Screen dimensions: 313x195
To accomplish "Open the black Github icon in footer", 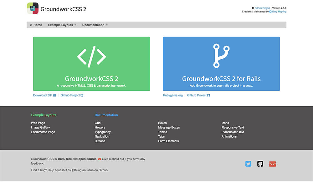I will click(260, 164).
